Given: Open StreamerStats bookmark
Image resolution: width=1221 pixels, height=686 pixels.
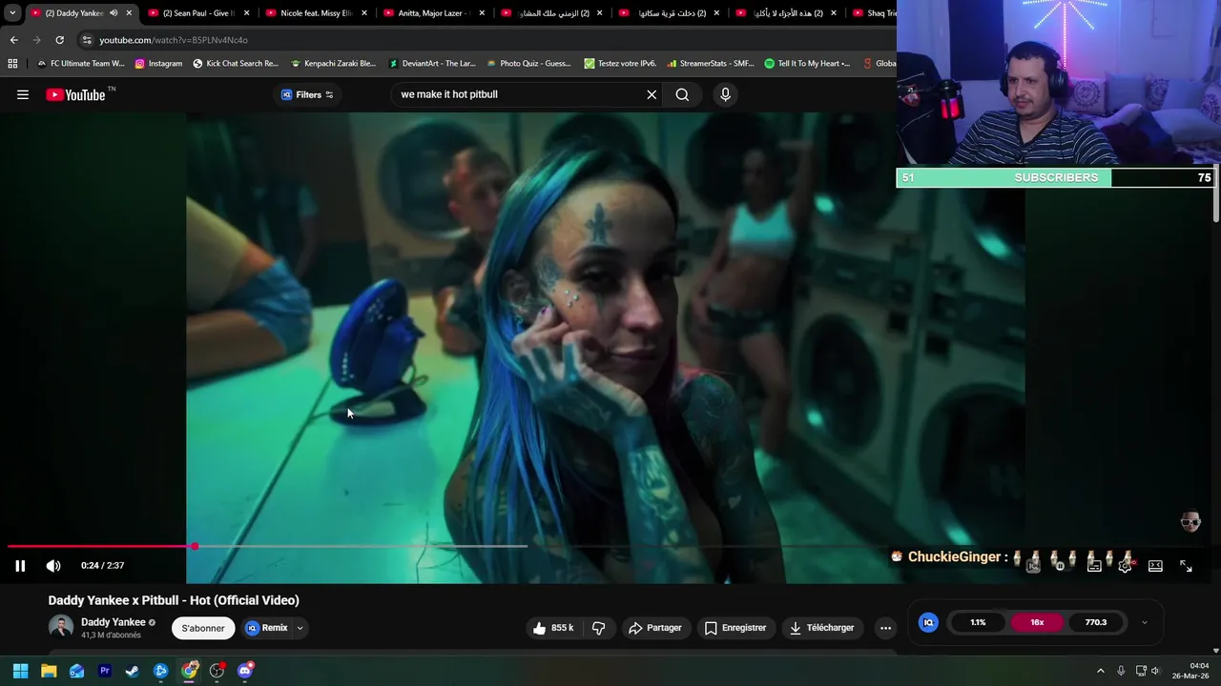Looking at the screenshot, I should [x=711, y=64].
